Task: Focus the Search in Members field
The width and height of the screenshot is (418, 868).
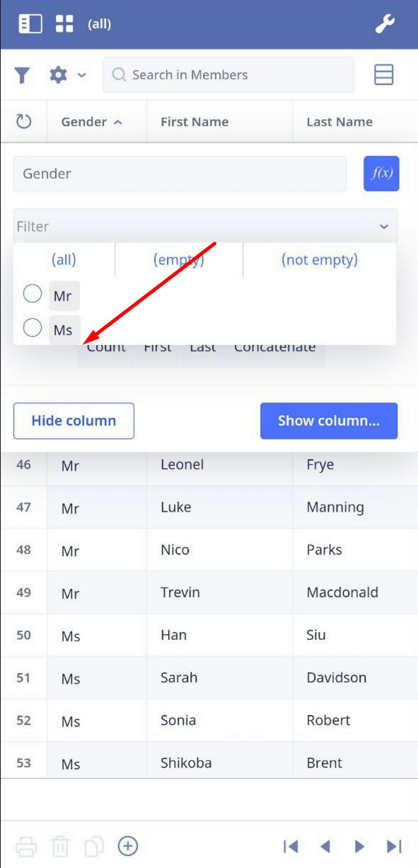Action: pos(228,75)
